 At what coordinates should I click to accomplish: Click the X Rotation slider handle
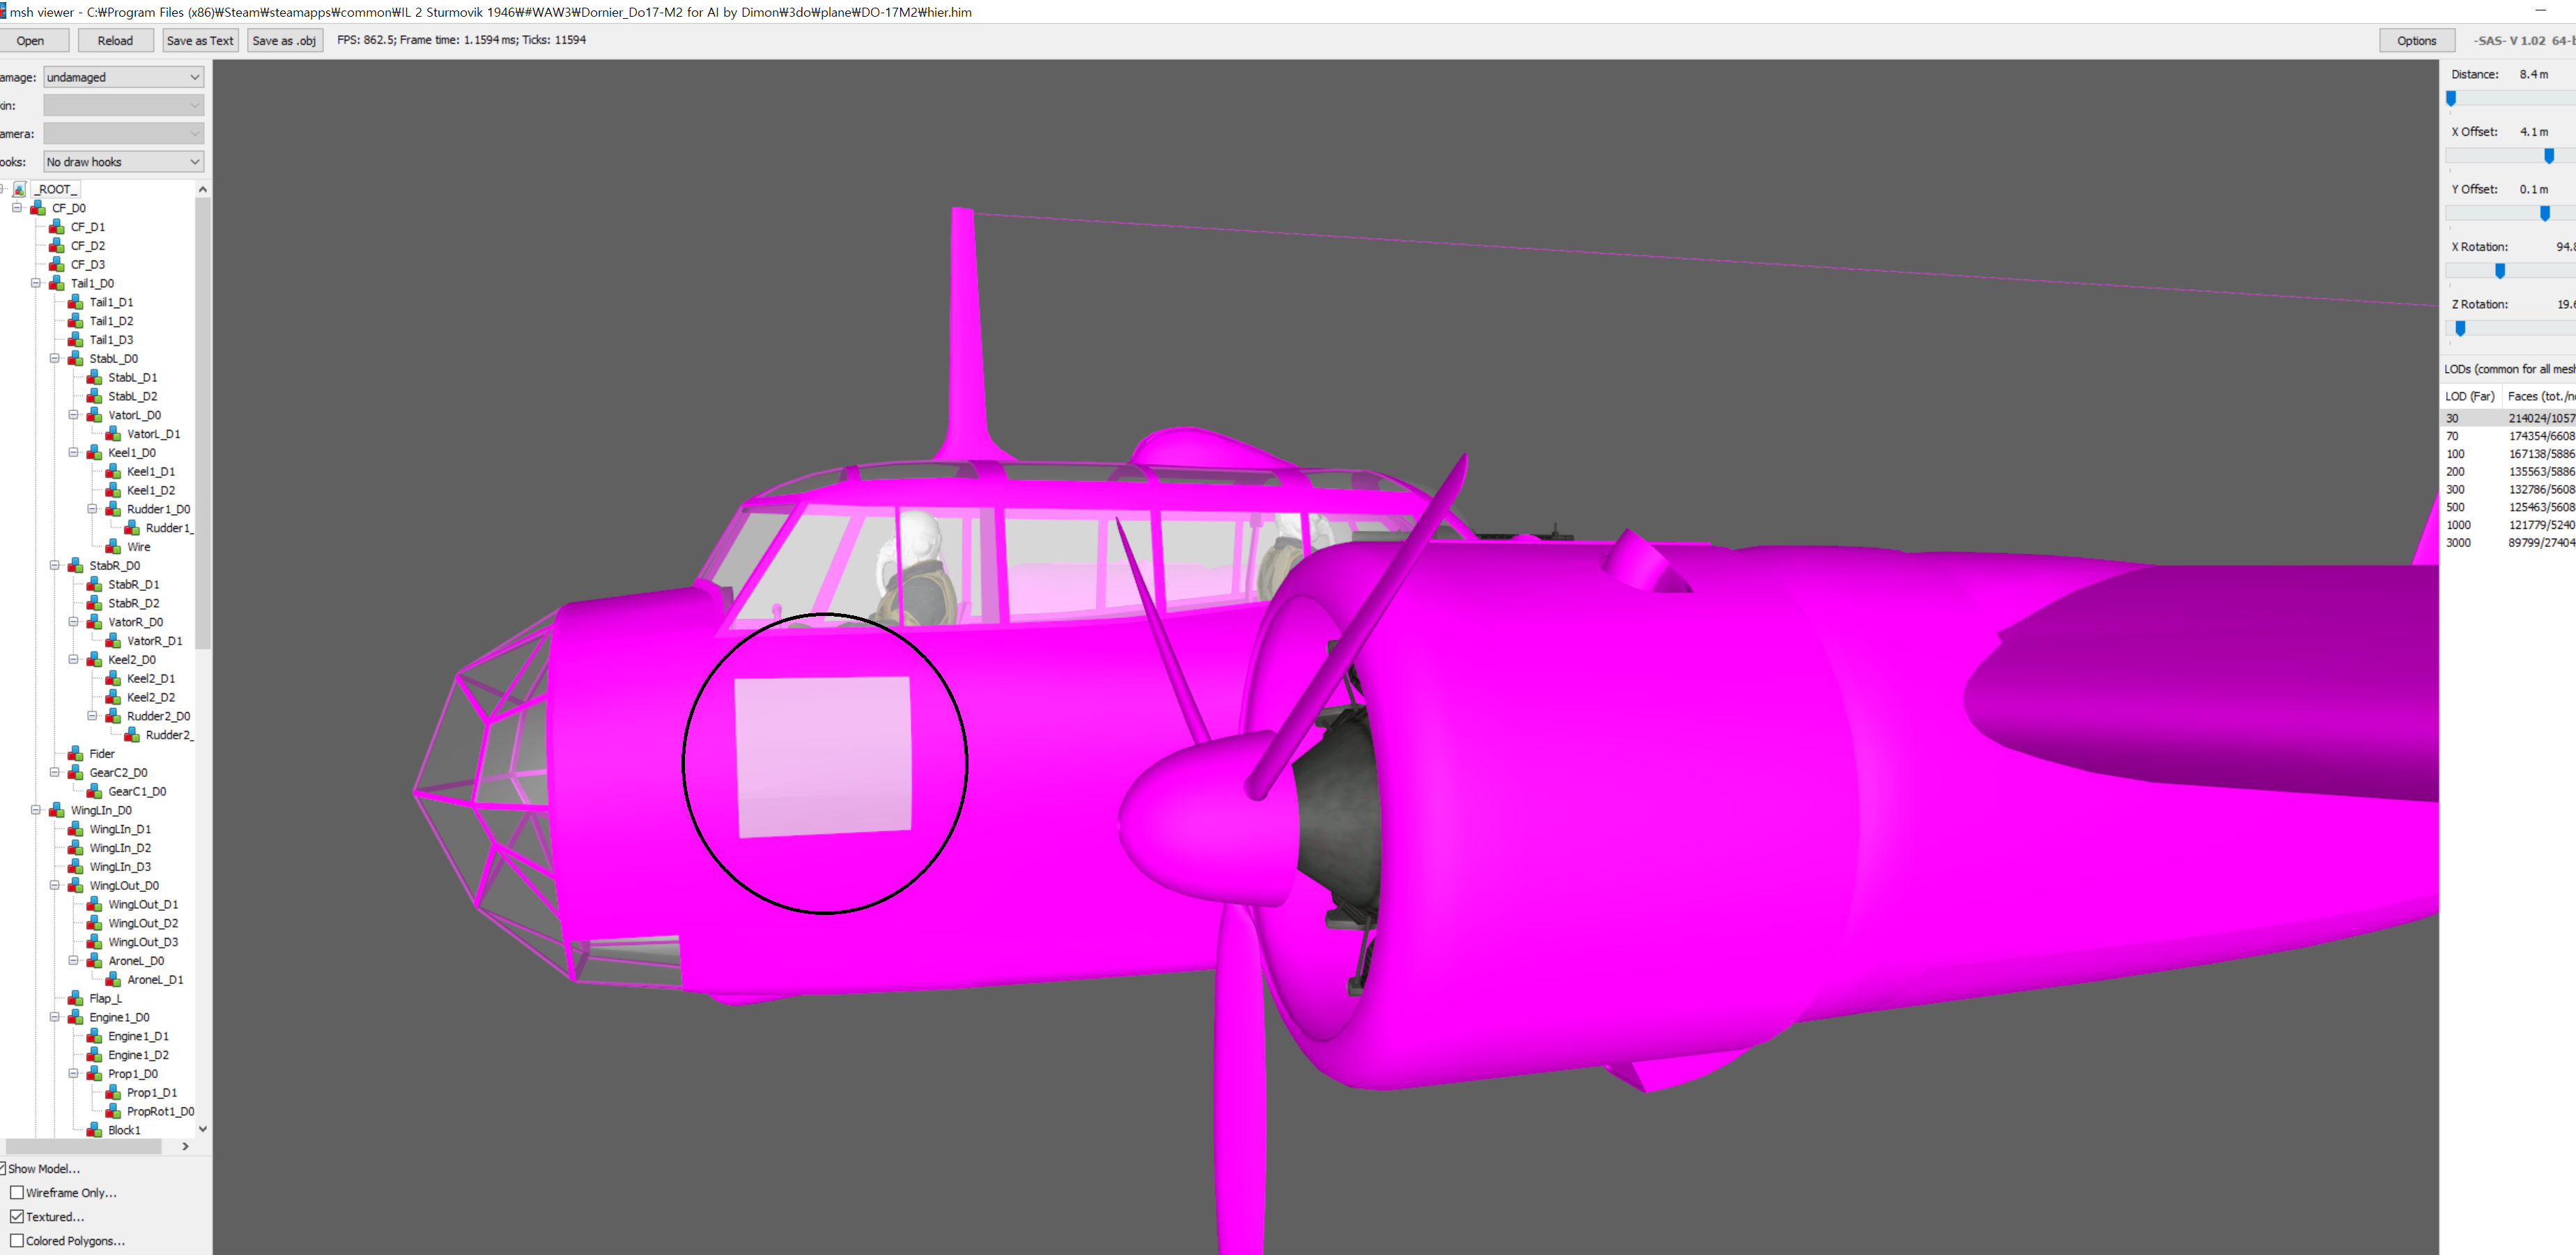(2499, 271)
